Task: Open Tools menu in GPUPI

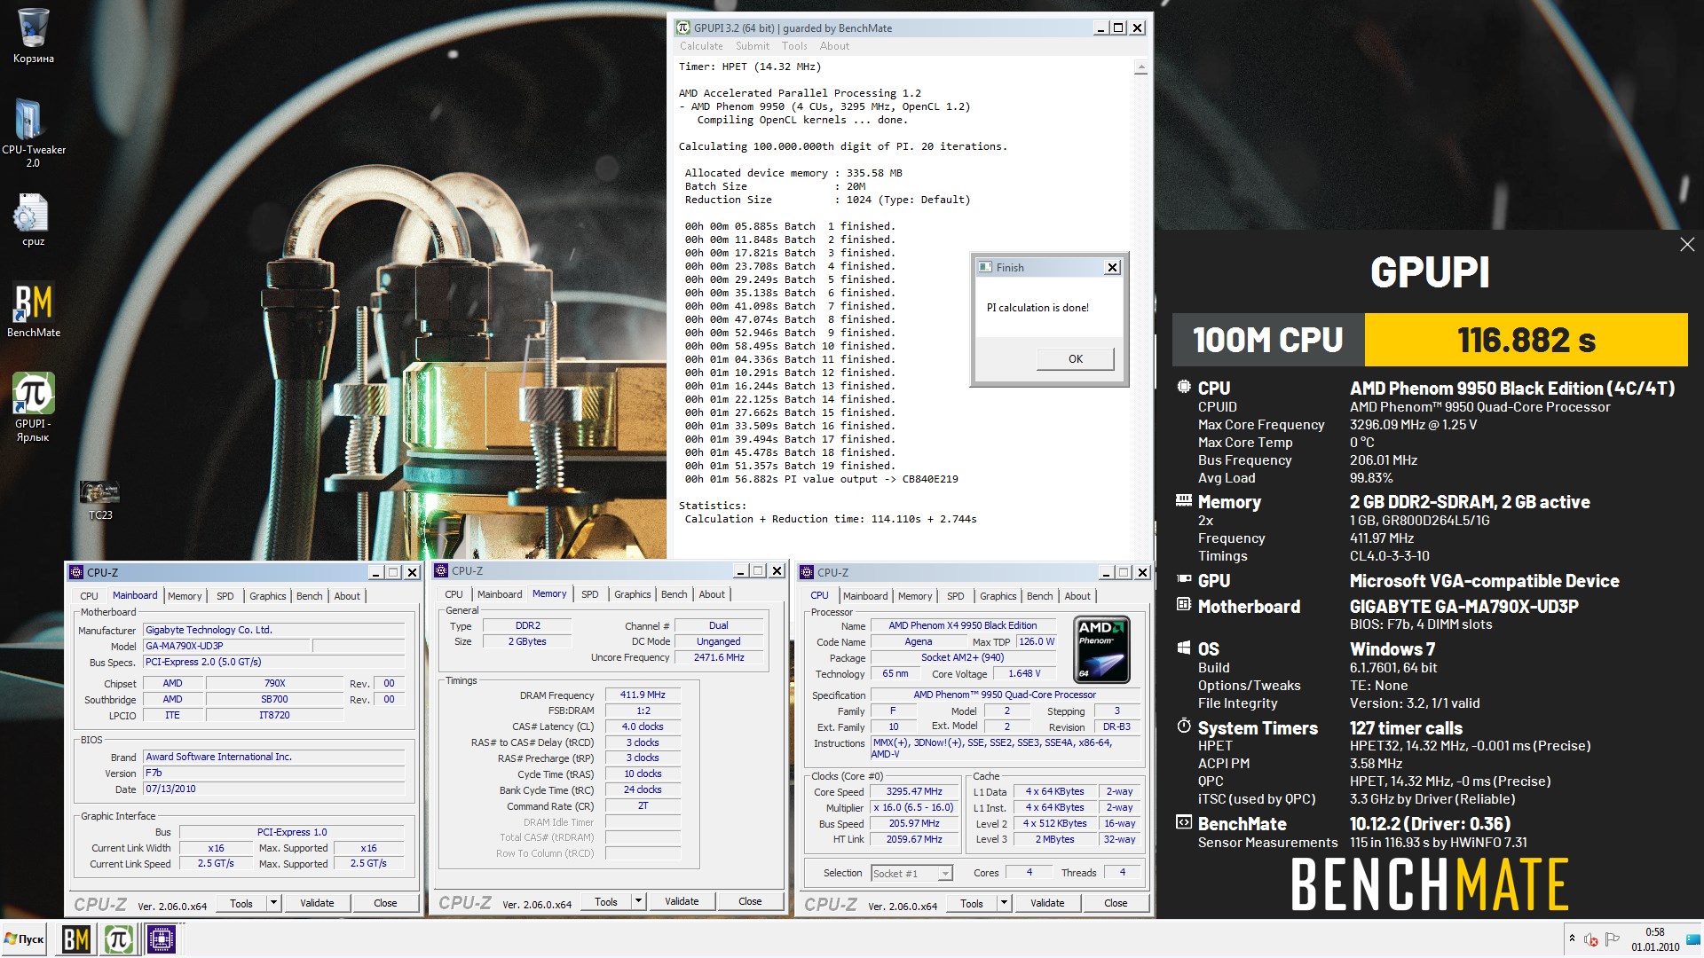Action: click(x=794, y=46)
